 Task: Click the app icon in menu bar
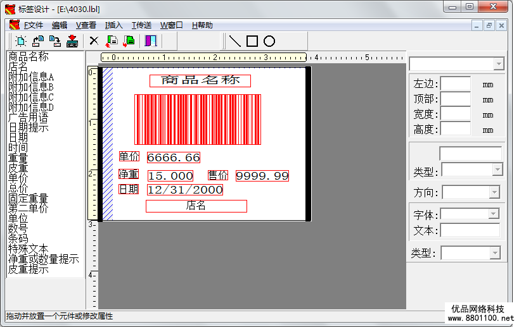click(x=14, y=25)
